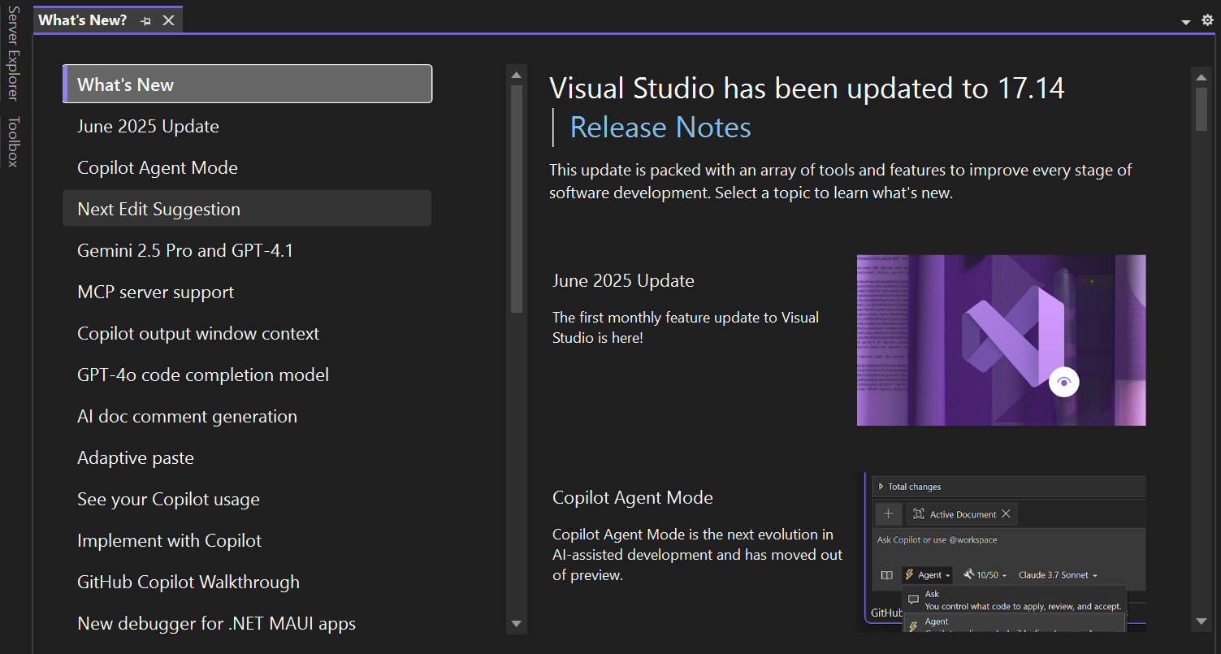
Task: Select the Copilot Agent Mode topic in the list
Action: (158, 168)
